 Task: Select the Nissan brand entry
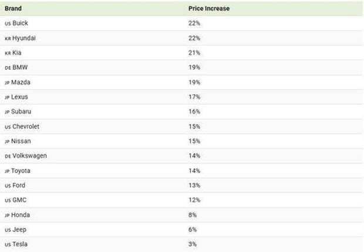[21, 141]
